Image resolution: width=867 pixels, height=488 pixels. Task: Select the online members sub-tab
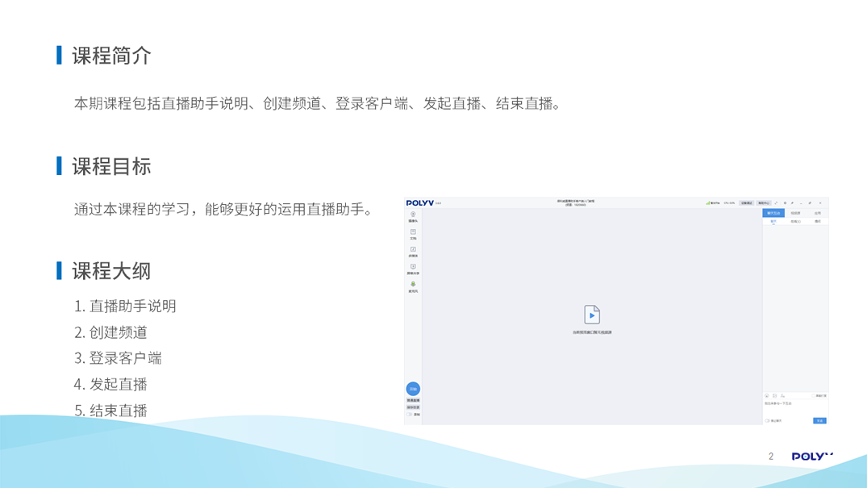(x=795, y=221)
